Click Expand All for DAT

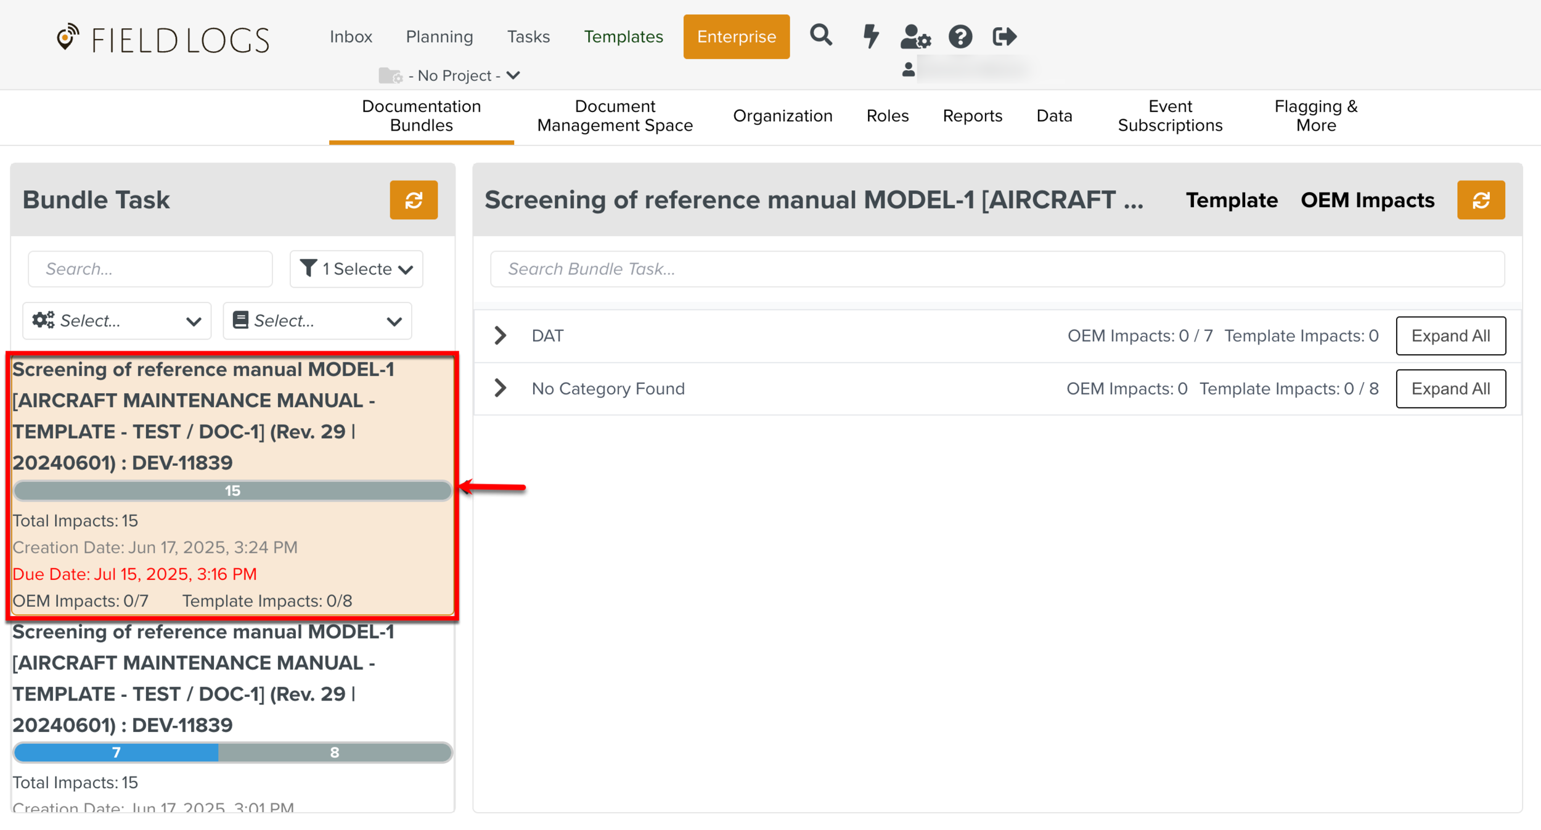point(1450,336)
